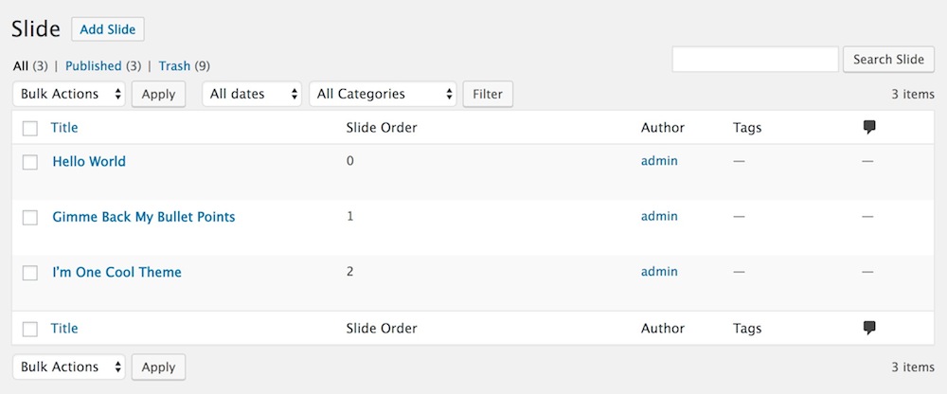The width and height of the screenshot is (947, 394).
Task: Check the Hello World row checkbox
Action: pyautogui.click(x=30, y=162)
